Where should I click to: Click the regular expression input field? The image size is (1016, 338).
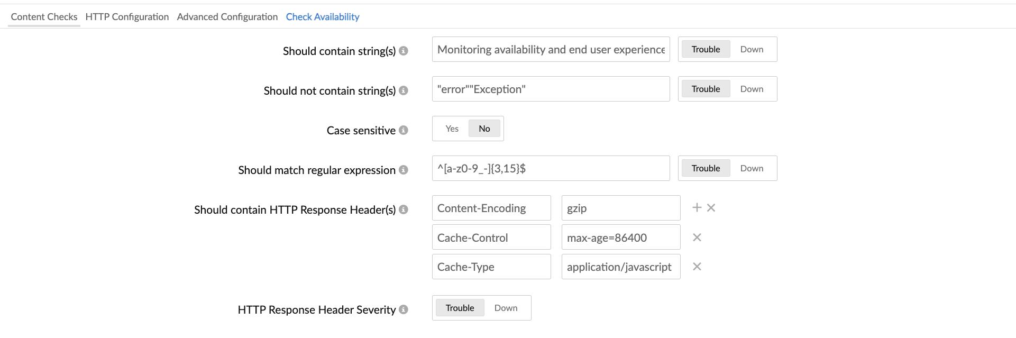[551, 168]
